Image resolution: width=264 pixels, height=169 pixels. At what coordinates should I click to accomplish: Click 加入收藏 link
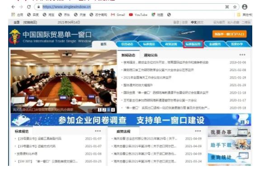(x=233, y=22)
